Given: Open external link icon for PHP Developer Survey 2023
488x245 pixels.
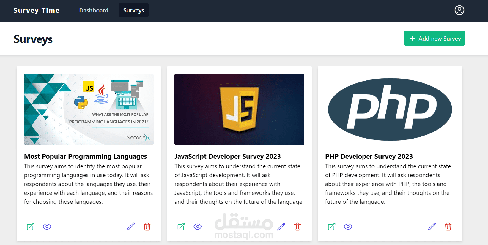Looking at the screenshot, I should pos(332,227).
